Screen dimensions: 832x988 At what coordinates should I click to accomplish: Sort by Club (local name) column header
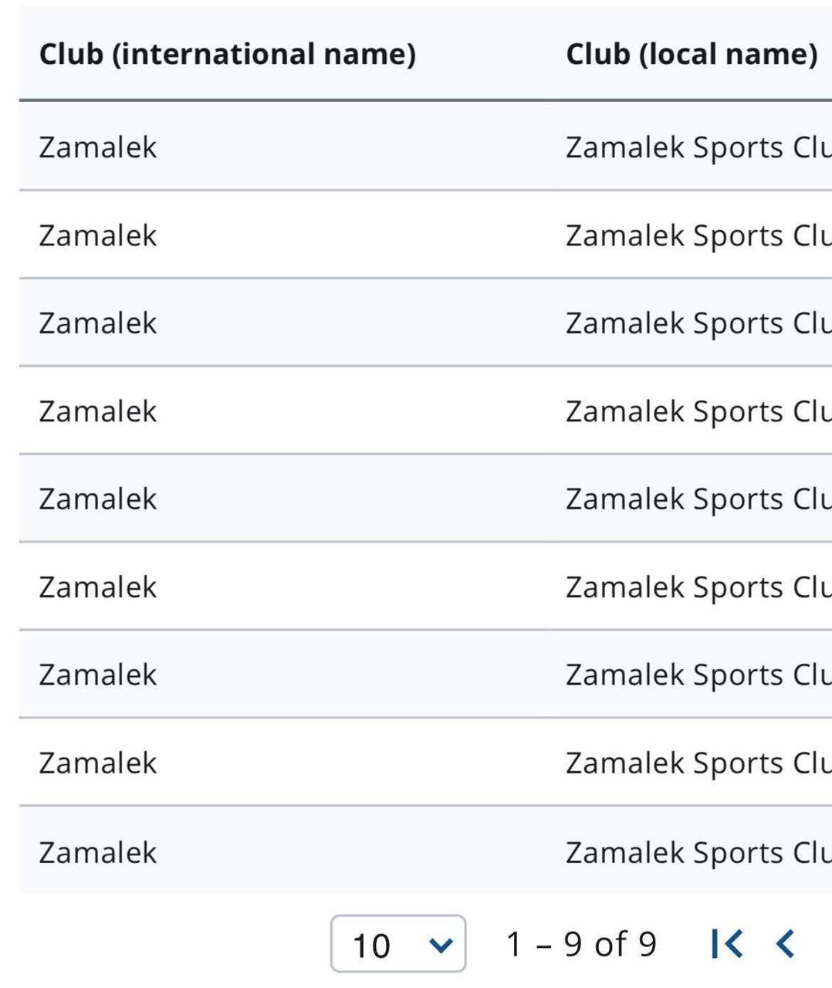[x=692, y=54]
